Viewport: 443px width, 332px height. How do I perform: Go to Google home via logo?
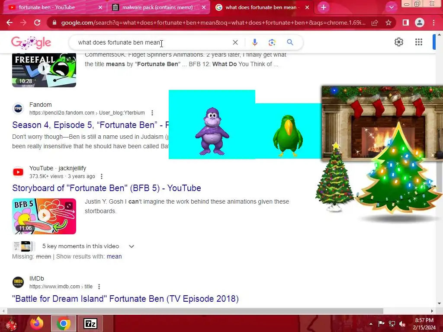pyautogui.click(x=31, y=43)
